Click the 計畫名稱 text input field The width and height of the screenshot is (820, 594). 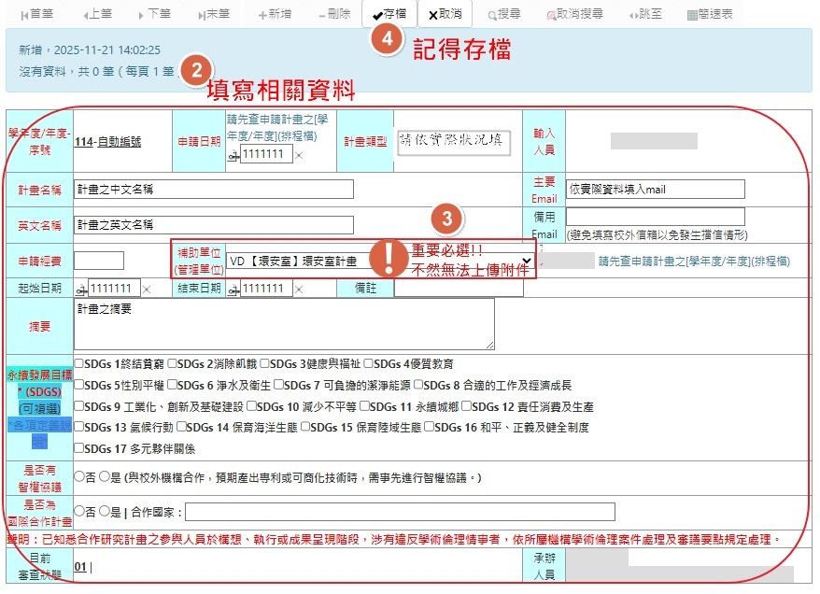click(x=213, y=189)
